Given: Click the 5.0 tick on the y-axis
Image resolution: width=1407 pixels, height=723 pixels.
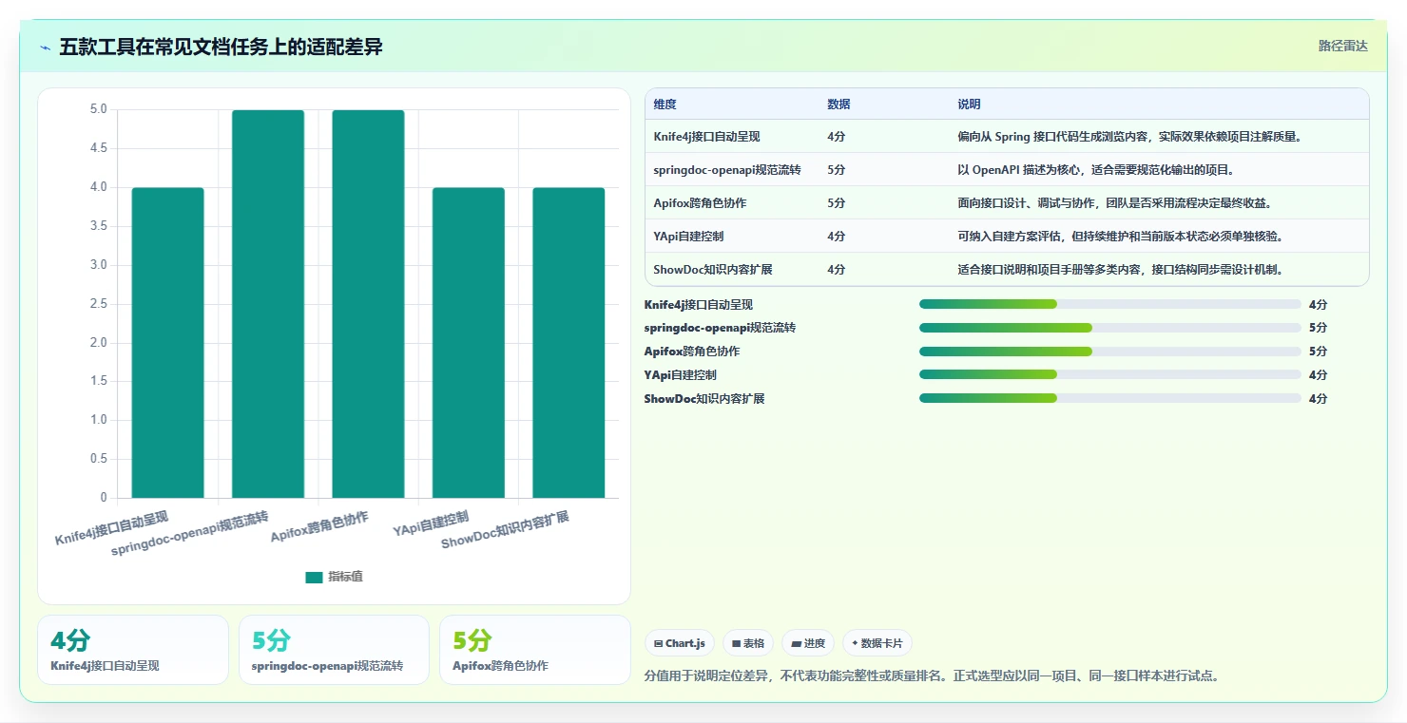Looking at the screenshot, I should (98, 109).
